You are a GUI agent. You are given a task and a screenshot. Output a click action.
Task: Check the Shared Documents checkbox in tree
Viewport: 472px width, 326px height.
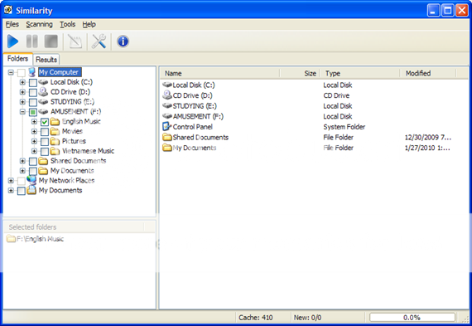[33, 161]
